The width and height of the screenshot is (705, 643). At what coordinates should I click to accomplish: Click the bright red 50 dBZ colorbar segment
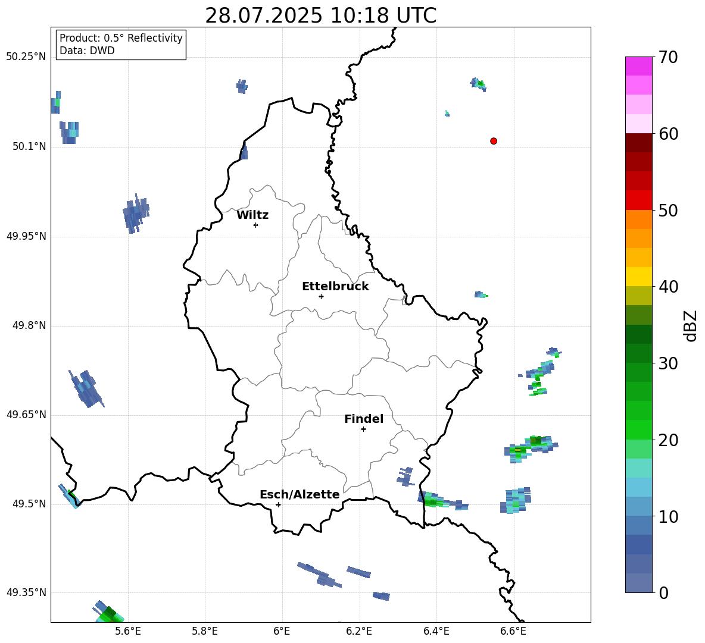(x=638, y=200)
